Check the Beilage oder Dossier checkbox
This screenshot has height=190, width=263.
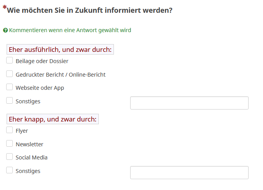pos(10,60)
